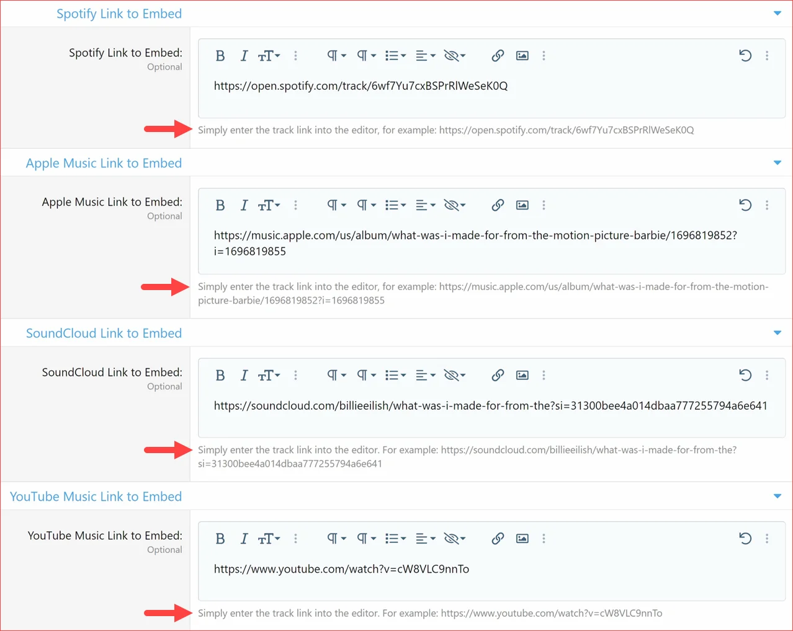Open more options beside Spotify image icon
The width and height of the screenshot is (793, 631).
tap(544, 56)
